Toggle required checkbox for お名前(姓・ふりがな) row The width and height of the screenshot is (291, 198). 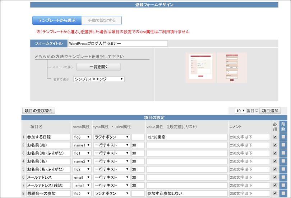[x=275, y=153]
